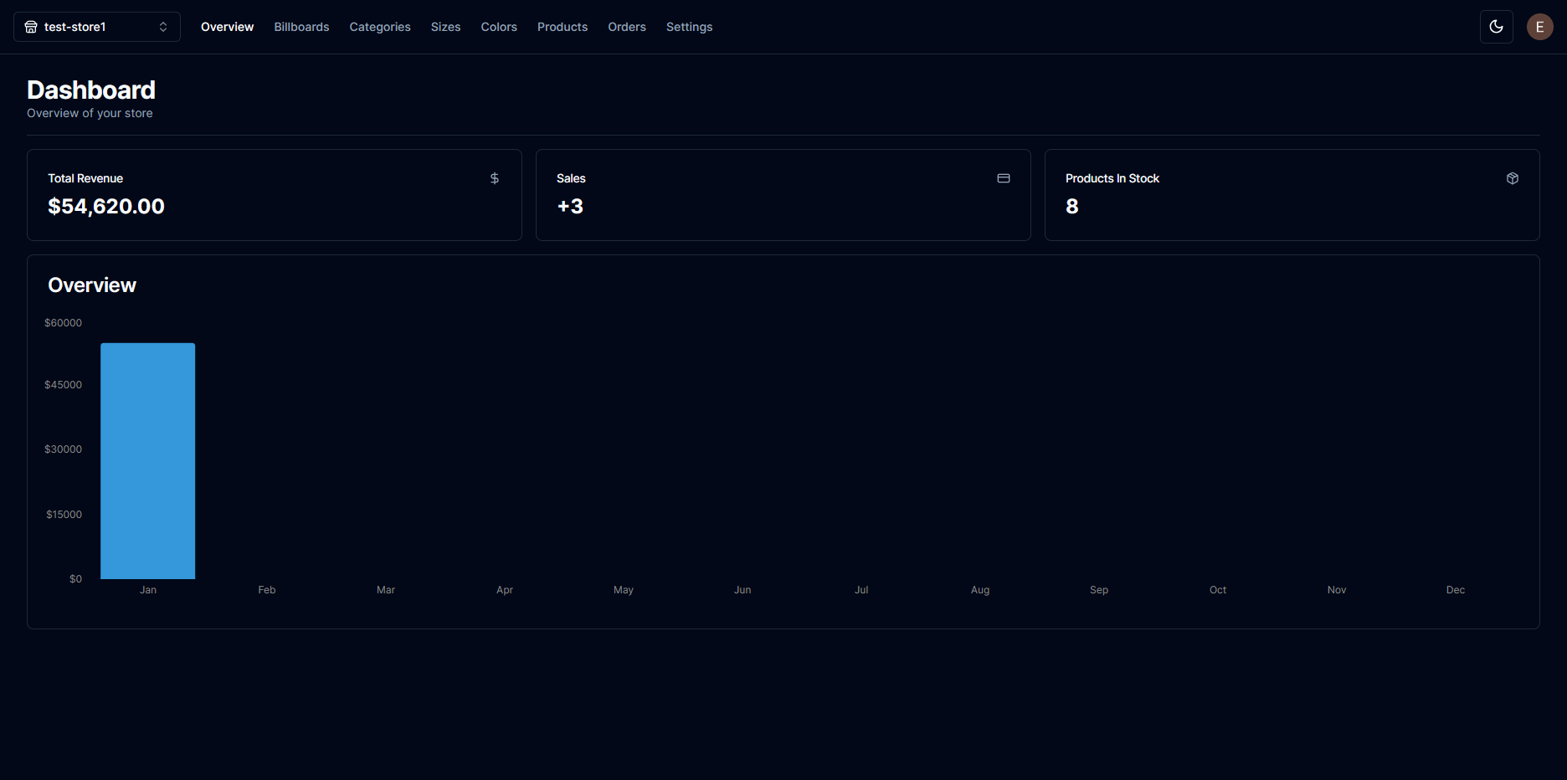Click the store icon in the store switcher
Image resolution: width=1567 pixels, height=780 pixels.
pos(30,26)
